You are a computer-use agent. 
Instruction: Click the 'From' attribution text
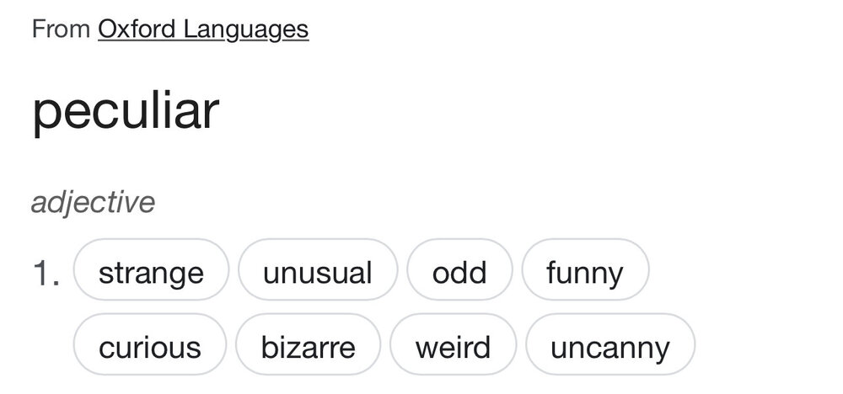coord(60,30)
